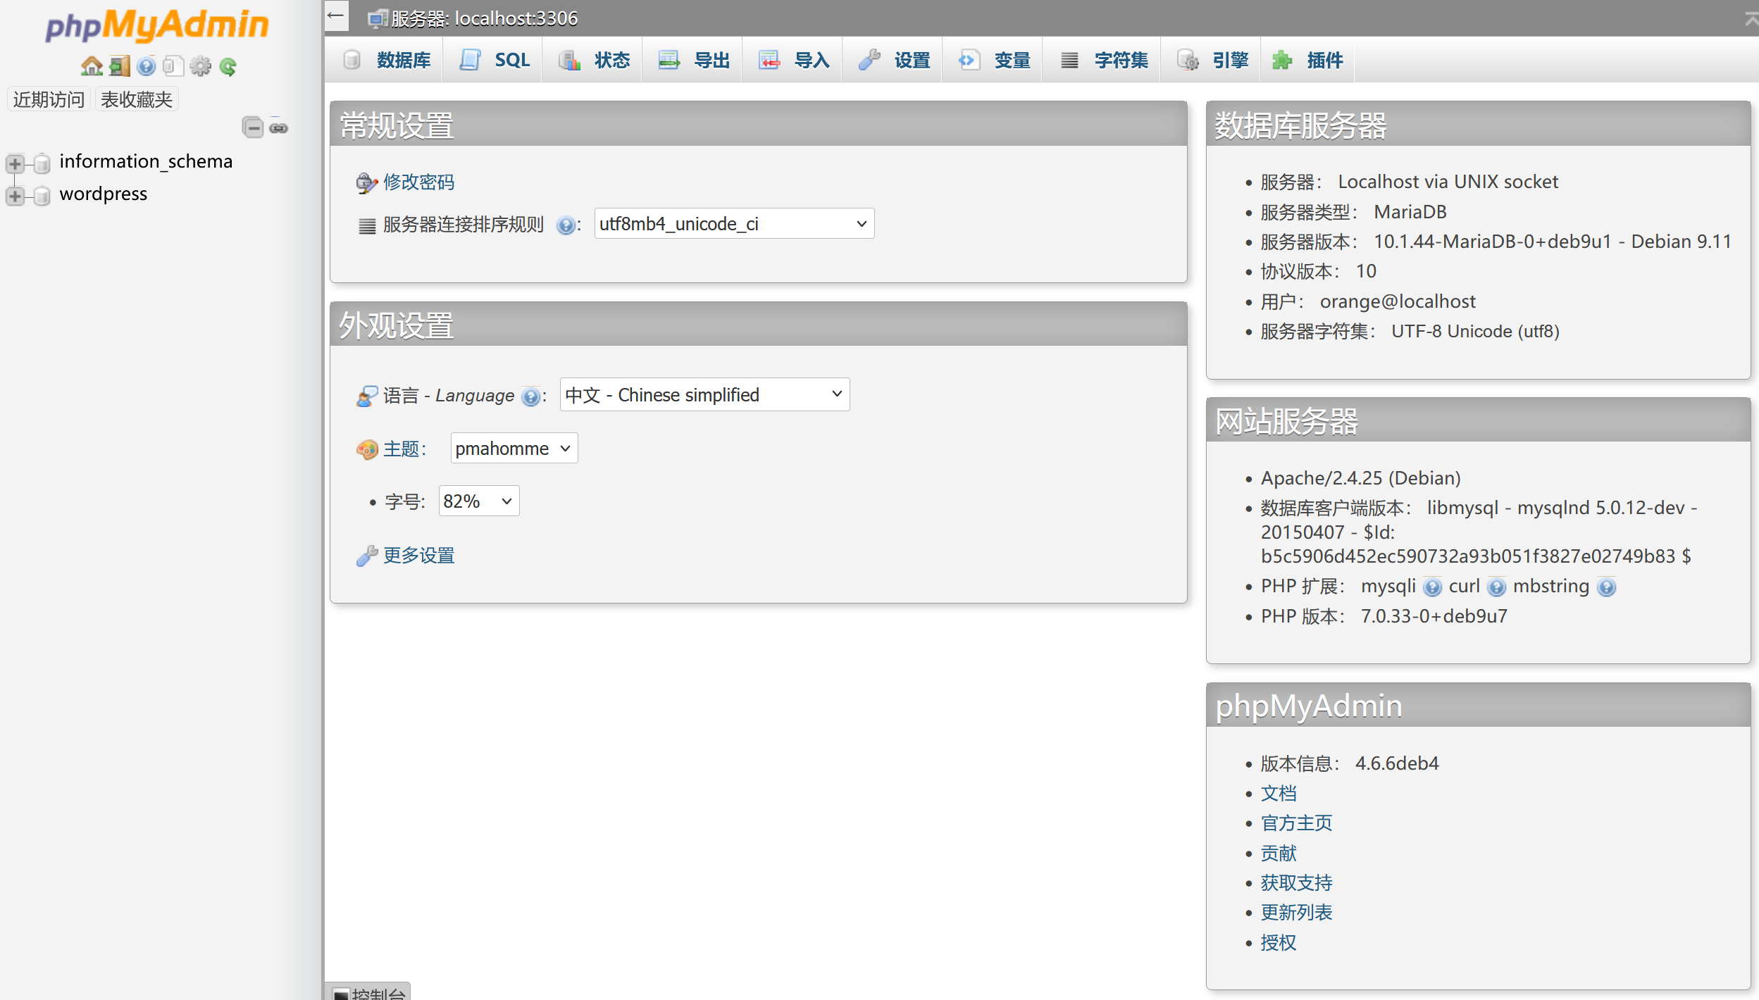Click the user text orange@localhost

pos(1398,301)
